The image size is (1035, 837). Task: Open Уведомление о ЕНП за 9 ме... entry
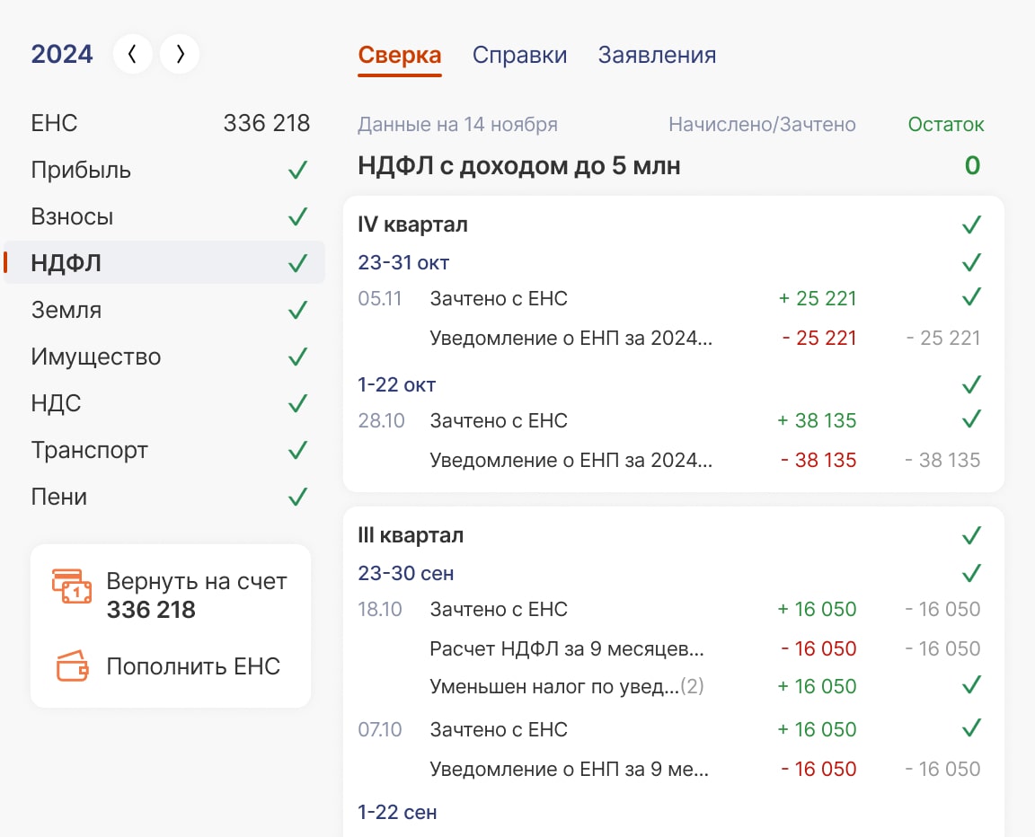point(569,769)
